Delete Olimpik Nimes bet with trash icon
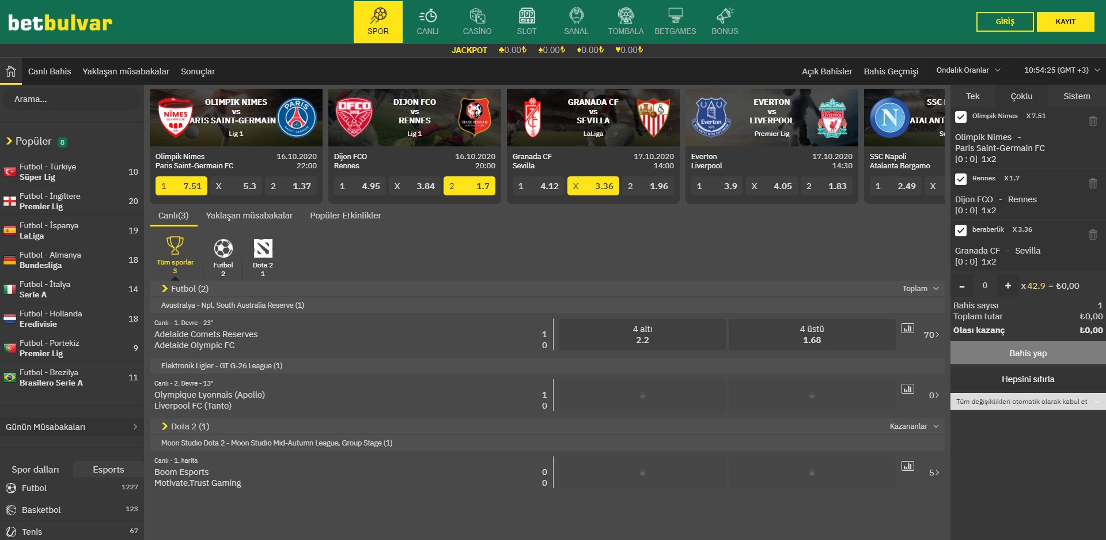This screenshot has height=540, width=1106. (x=1092, y=122)
